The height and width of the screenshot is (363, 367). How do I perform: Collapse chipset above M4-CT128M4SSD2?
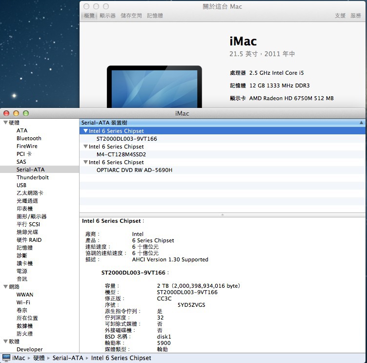click(x=86, y=147)
